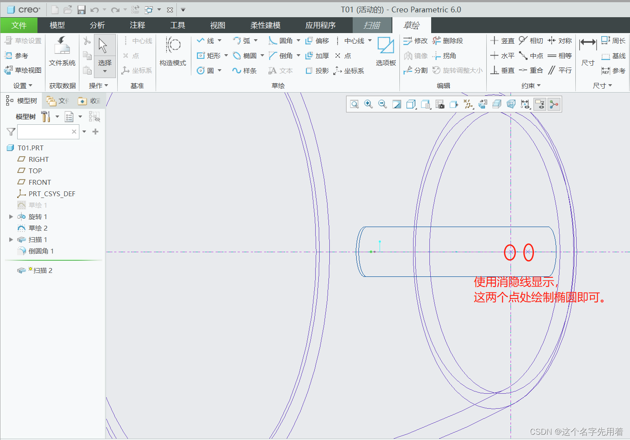Close window via quick access X icon

click(x=170, y=10)
